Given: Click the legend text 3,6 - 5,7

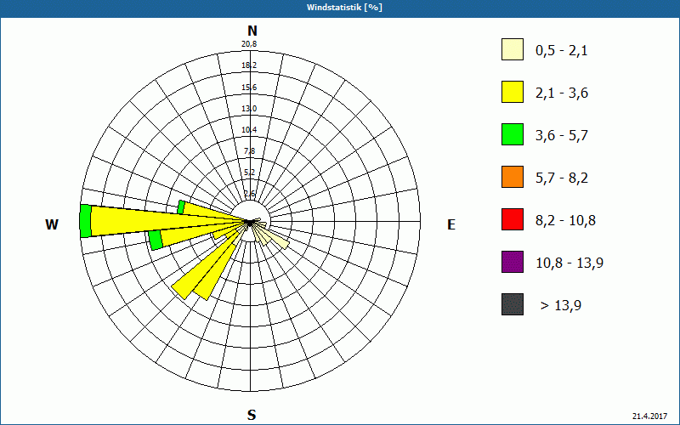Looking at the screenshot, I should click(562, 136).
